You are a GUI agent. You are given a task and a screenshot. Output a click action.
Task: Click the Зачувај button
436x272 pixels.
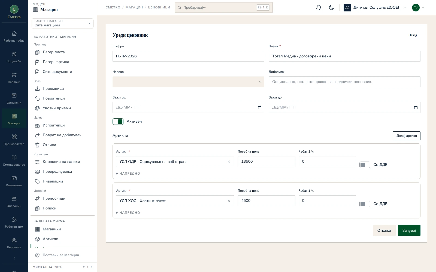point(409,230)
